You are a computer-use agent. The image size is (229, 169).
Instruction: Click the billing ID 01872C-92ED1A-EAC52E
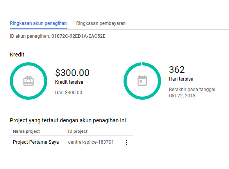pyautogui.click(x=78, y=36)
